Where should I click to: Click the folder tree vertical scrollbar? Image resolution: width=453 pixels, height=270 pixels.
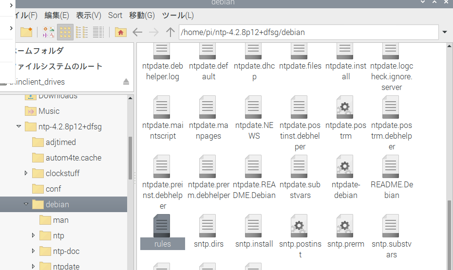point(130,158)
